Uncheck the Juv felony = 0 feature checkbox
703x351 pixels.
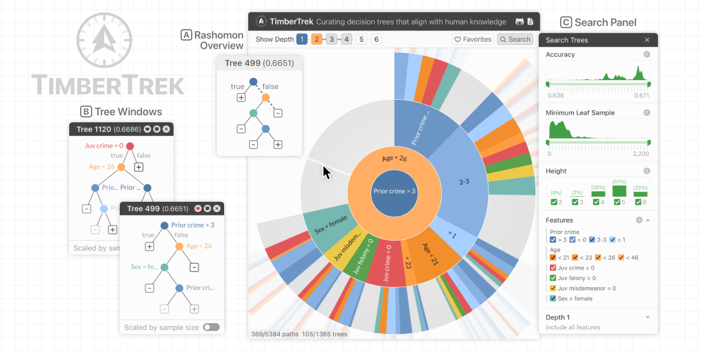[553, 278]
